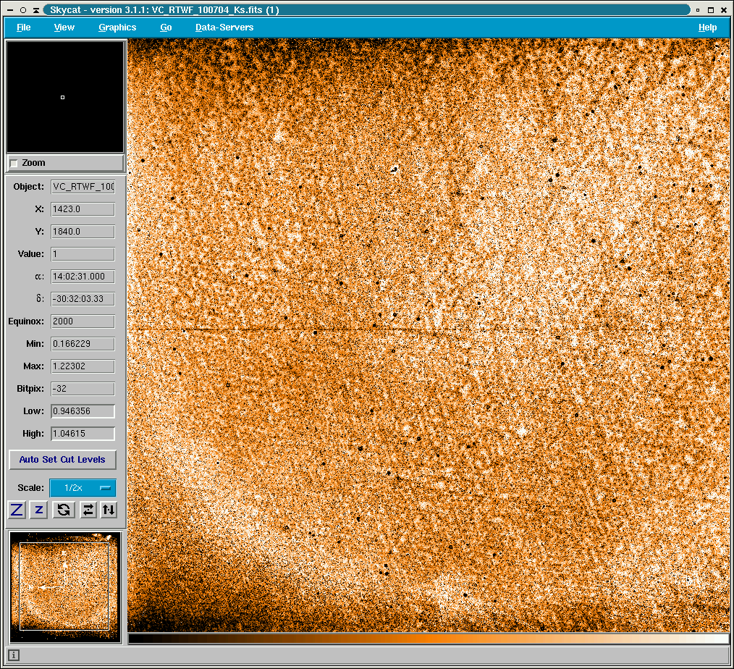Open the Help menu
Image resolution: width=734 pixels, height=669 pixels.
(x=707, y=28)
